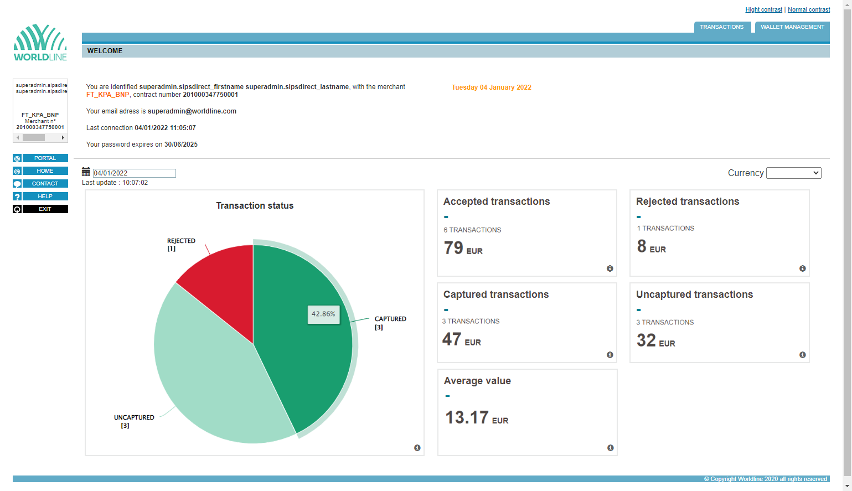
Task: Go to Home from sidebar
Action: pyautogui.click(x=45, y=171)
